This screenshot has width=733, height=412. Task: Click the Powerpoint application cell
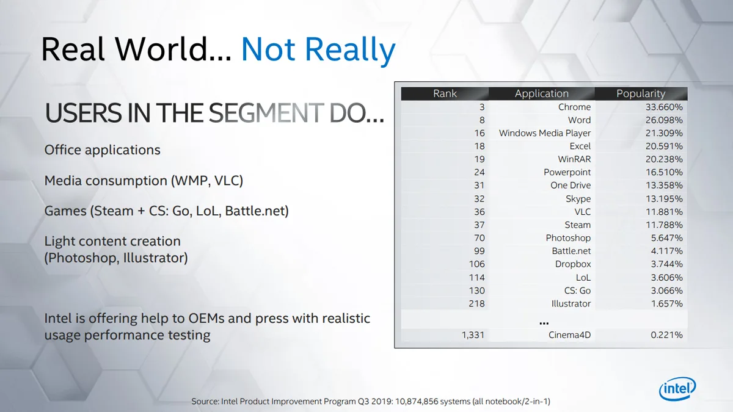(567, 172)
